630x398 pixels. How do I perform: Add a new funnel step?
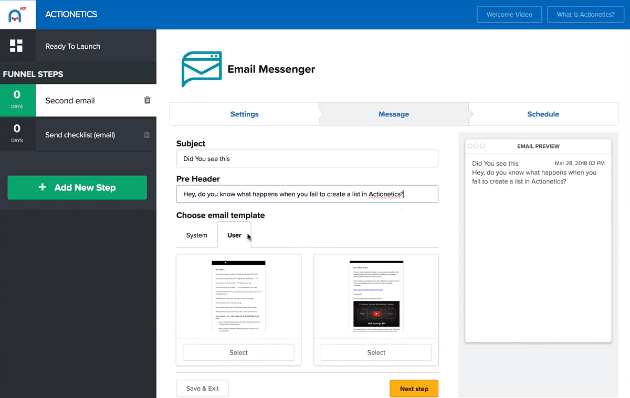point(77,188)
